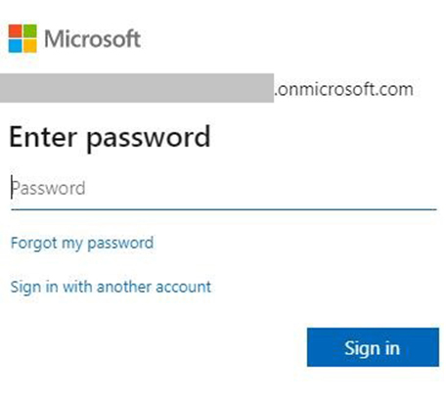Viewport: 446px width, 402px height.
Task: Choose Sign in with another account
Action: [111, 288]
